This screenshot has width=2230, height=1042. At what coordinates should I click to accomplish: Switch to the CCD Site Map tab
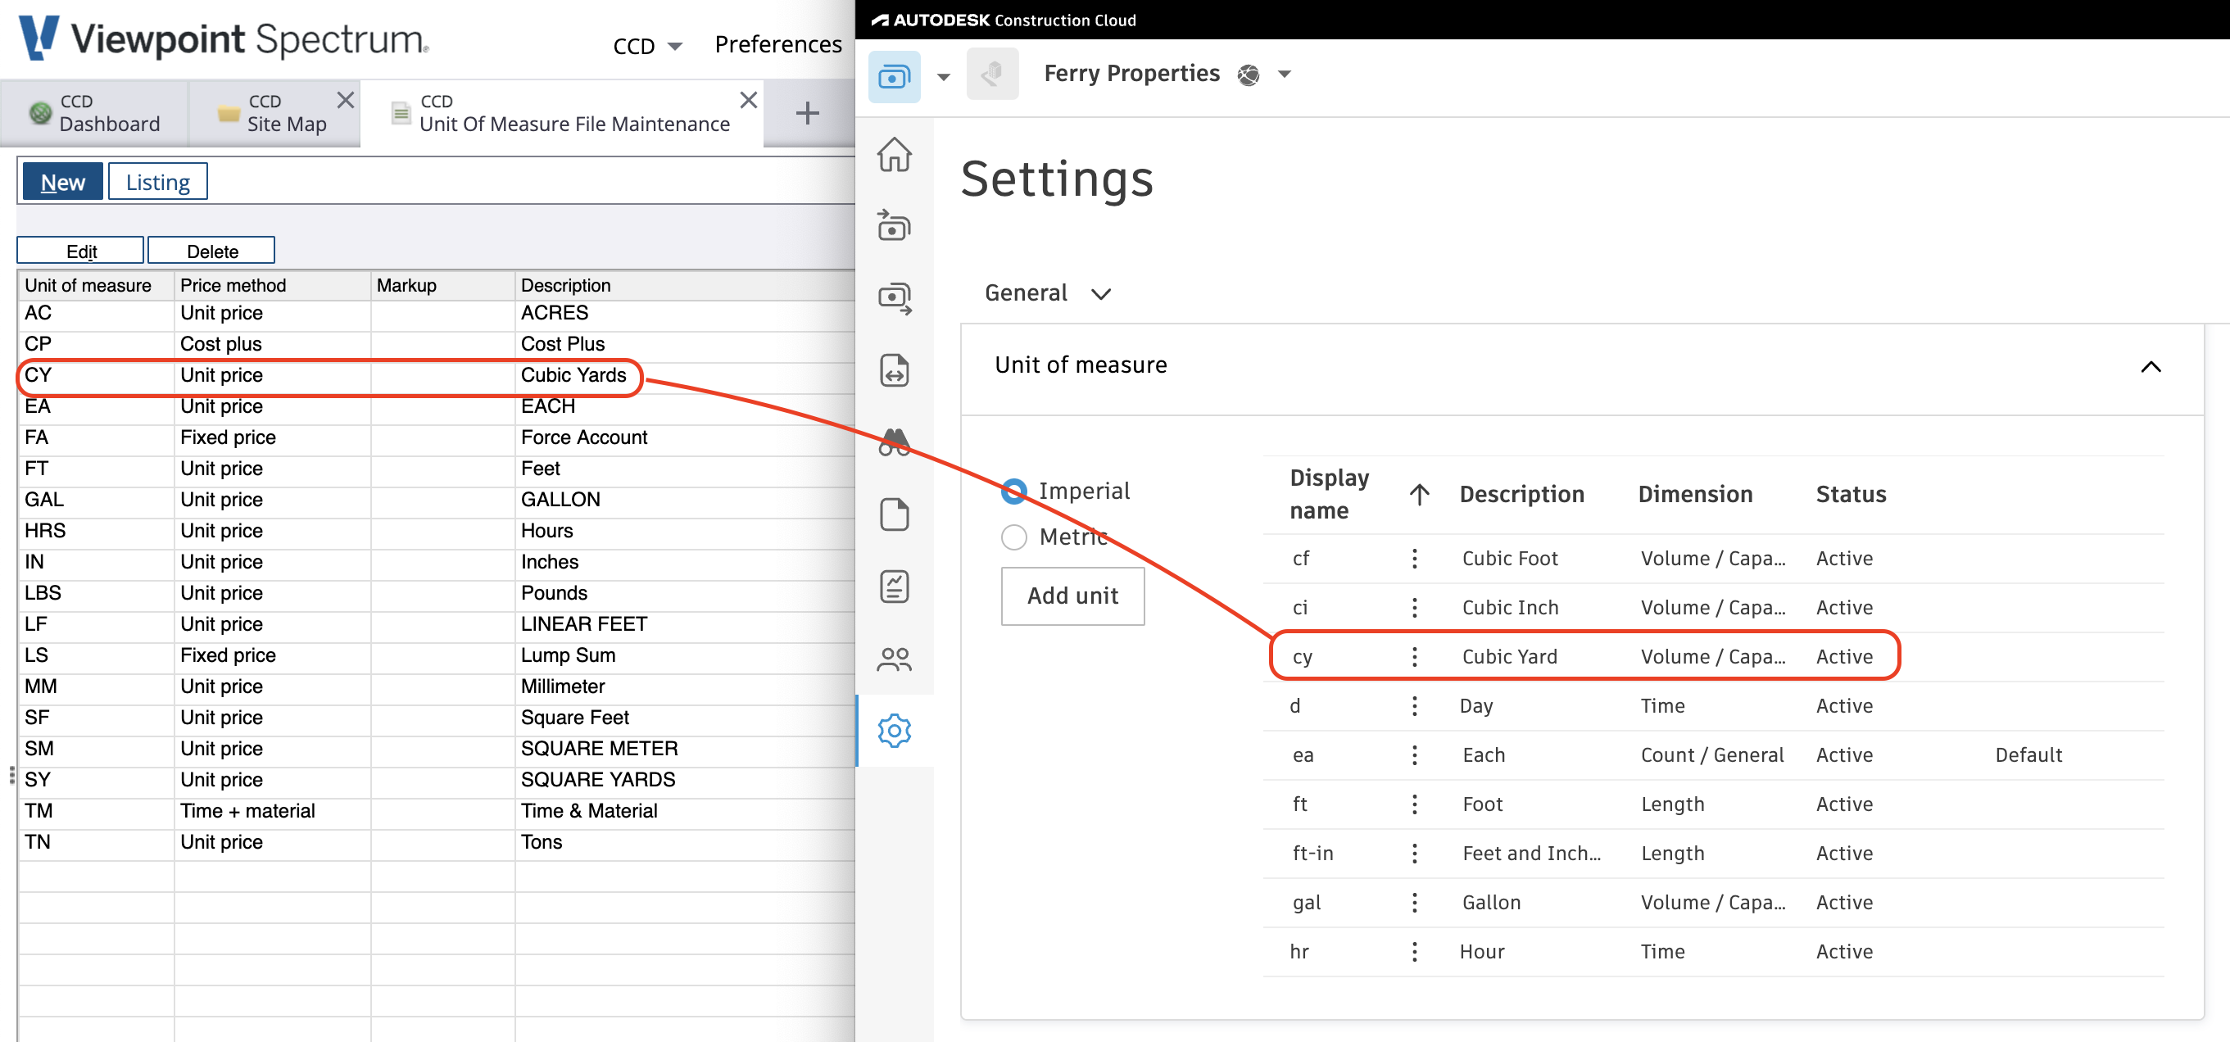tap(270, 111)
